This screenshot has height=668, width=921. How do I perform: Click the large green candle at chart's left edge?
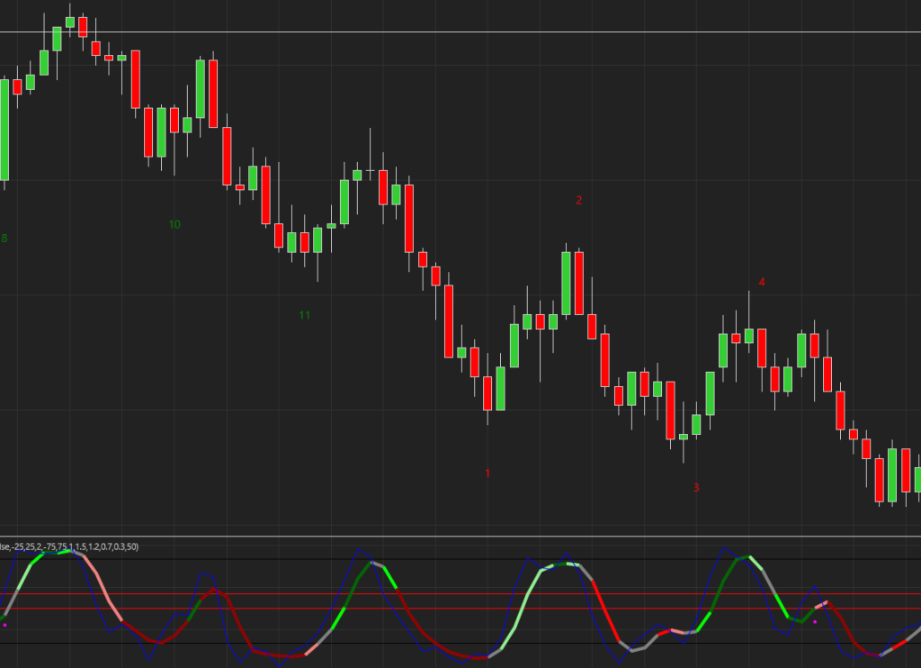tap(4, 130)
